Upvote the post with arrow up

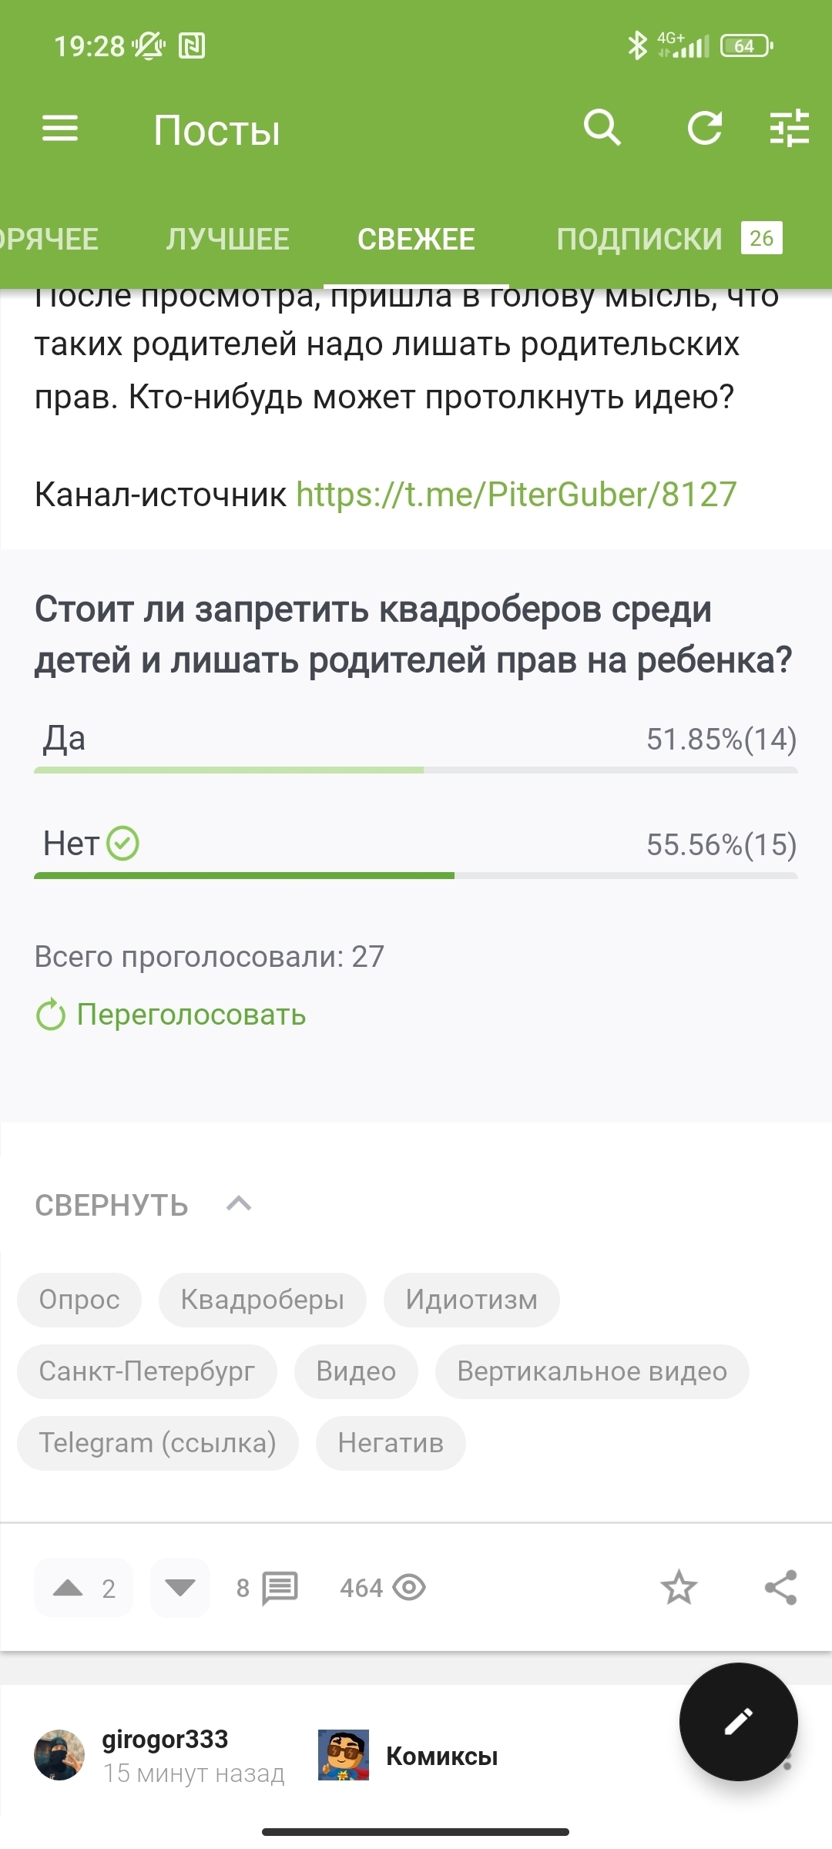tap(69, 1588)
